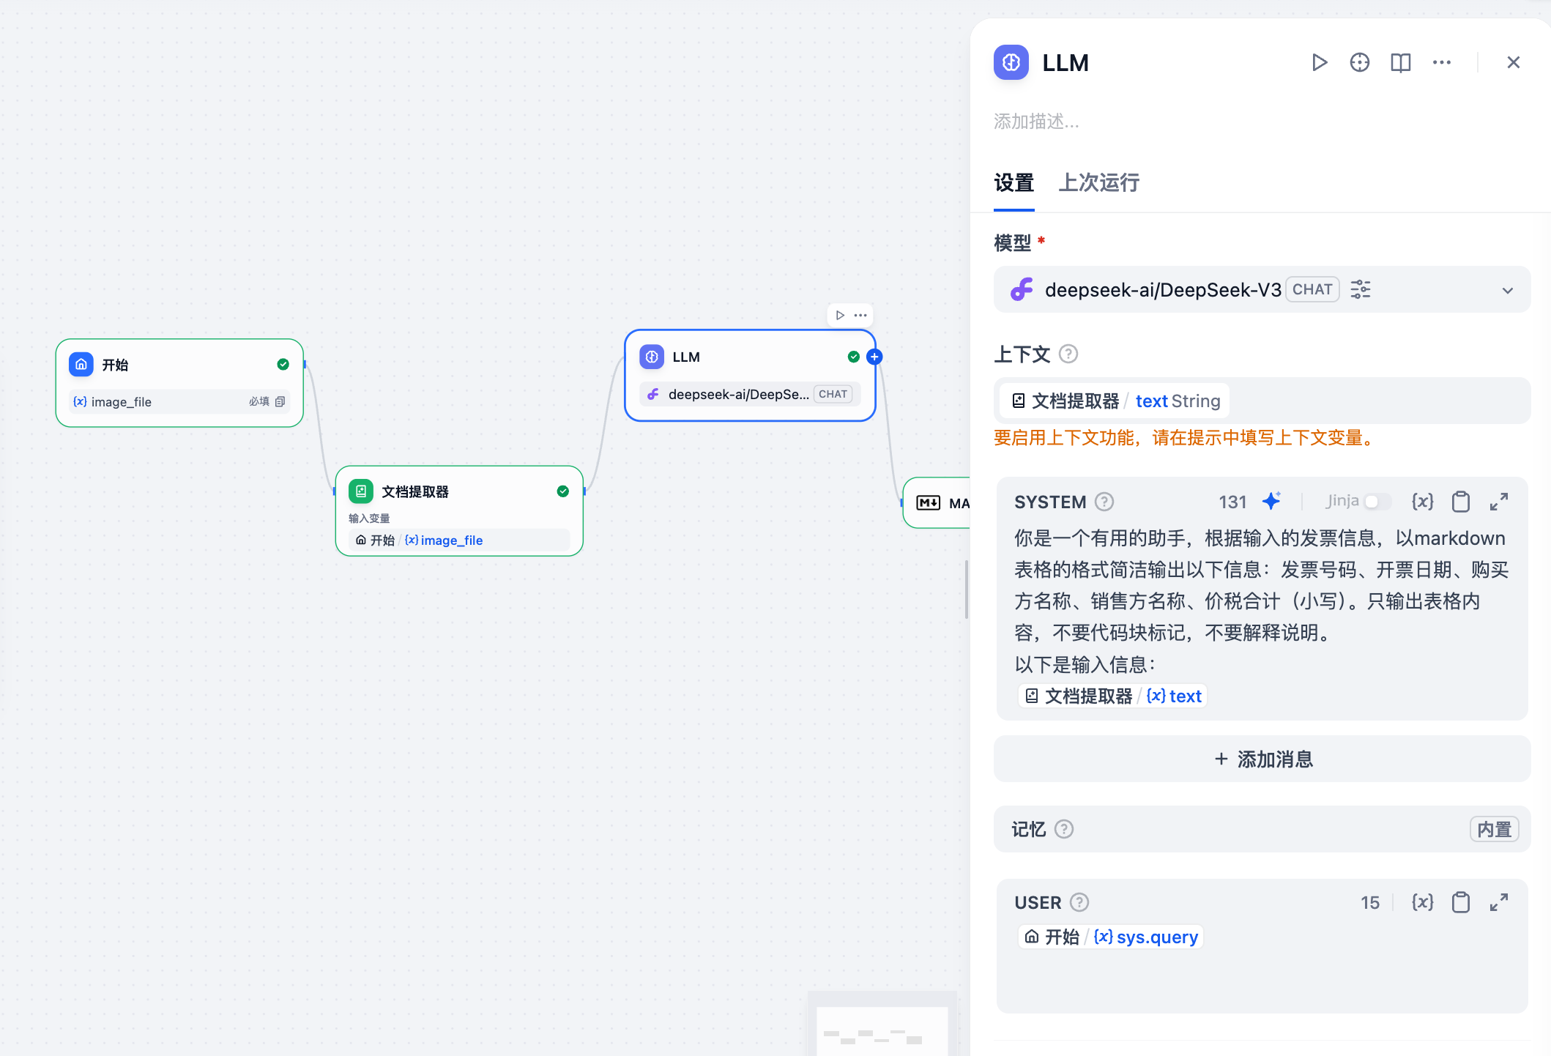Click the help icon beside 上下文

tap(1068, 354)
